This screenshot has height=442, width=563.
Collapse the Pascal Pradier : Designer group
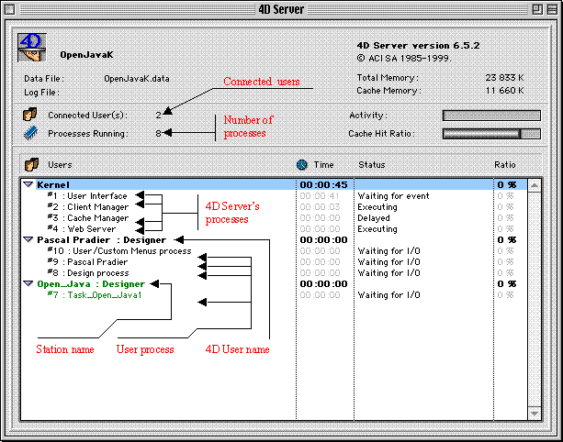tap(28, 240)
